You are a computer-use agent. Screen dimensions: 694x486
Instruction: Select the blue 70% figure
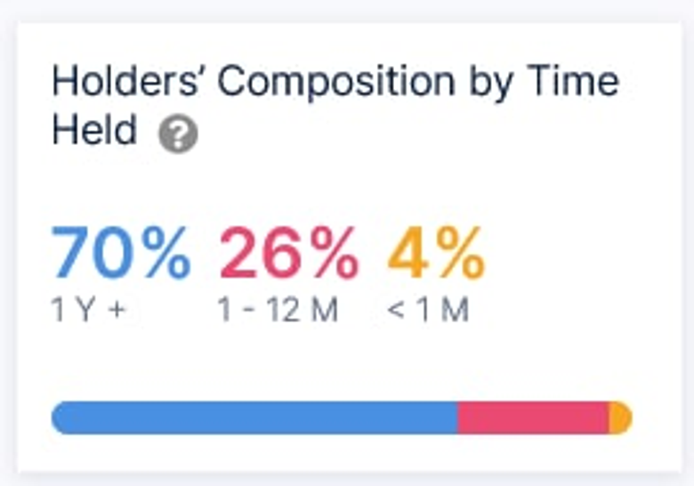point(121,253)
